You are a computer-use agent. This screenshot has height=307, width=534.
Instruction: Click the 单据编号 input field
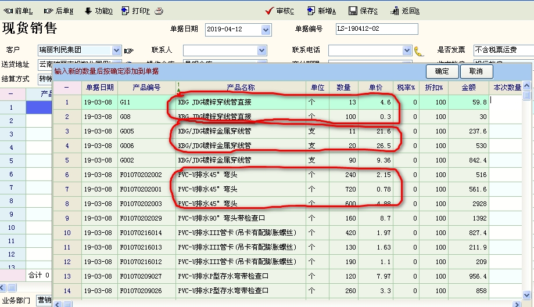tap(377, 29)
